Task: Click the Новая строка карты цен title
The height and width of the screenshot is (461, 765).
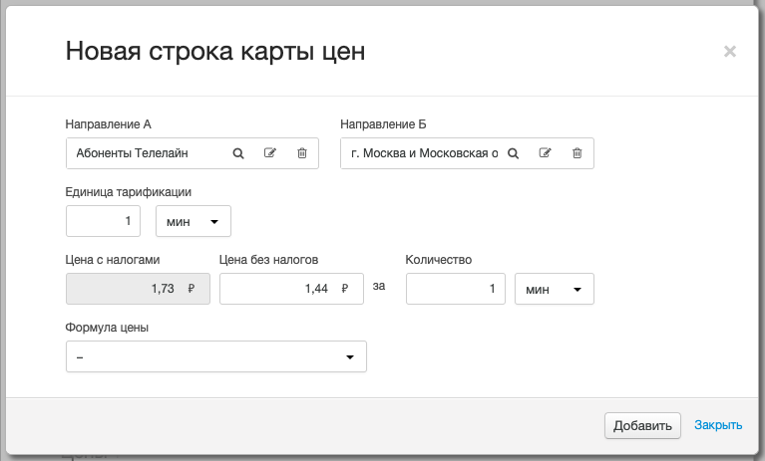Action: tap(215, 51)
